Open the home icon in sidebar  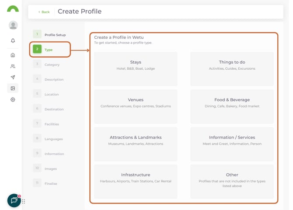(13, 55)
